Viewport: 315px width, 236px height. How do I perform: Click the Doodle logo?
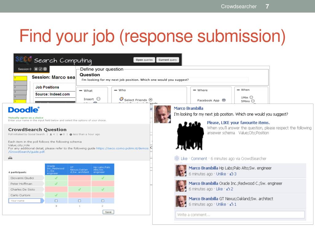coord(24,110)
